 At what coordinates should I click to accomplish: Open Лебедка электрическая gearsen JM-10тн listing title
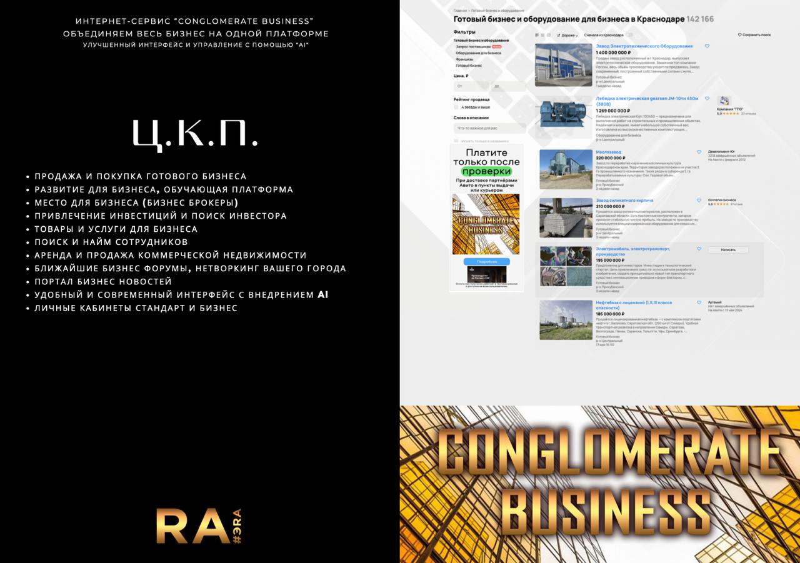pyautogui.click(x=647, y=101)
